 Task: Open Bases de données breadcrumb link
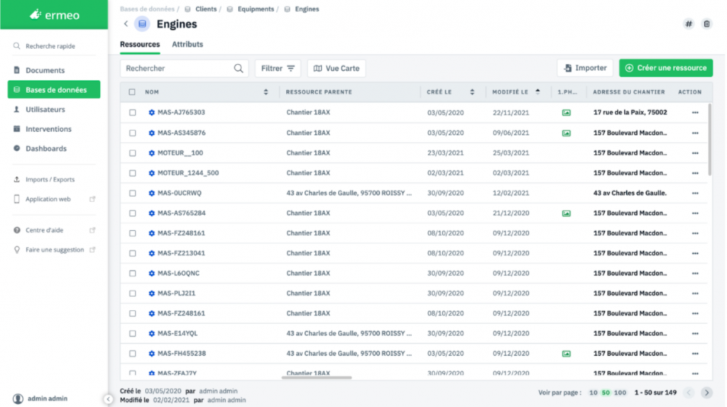[147, 9]
